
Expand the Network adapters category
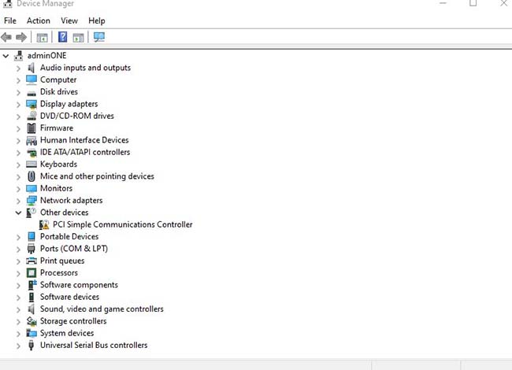(x=18, y=201)
